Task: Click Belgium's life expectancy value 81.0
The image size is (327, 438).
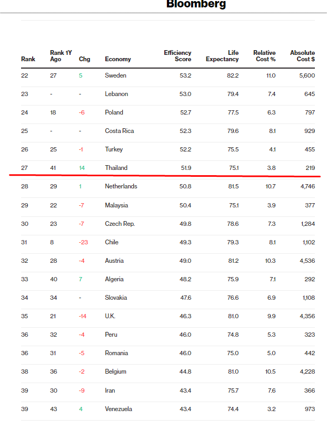Action: point(233,372)
